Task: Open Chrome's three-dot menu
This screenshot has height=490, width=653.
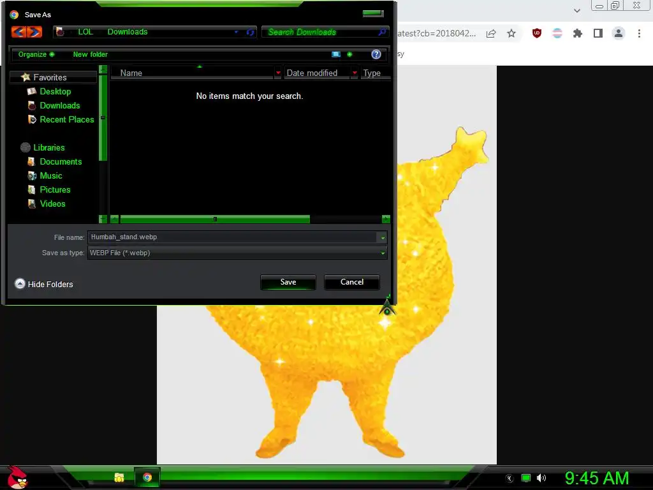Action: pos(639,33)
